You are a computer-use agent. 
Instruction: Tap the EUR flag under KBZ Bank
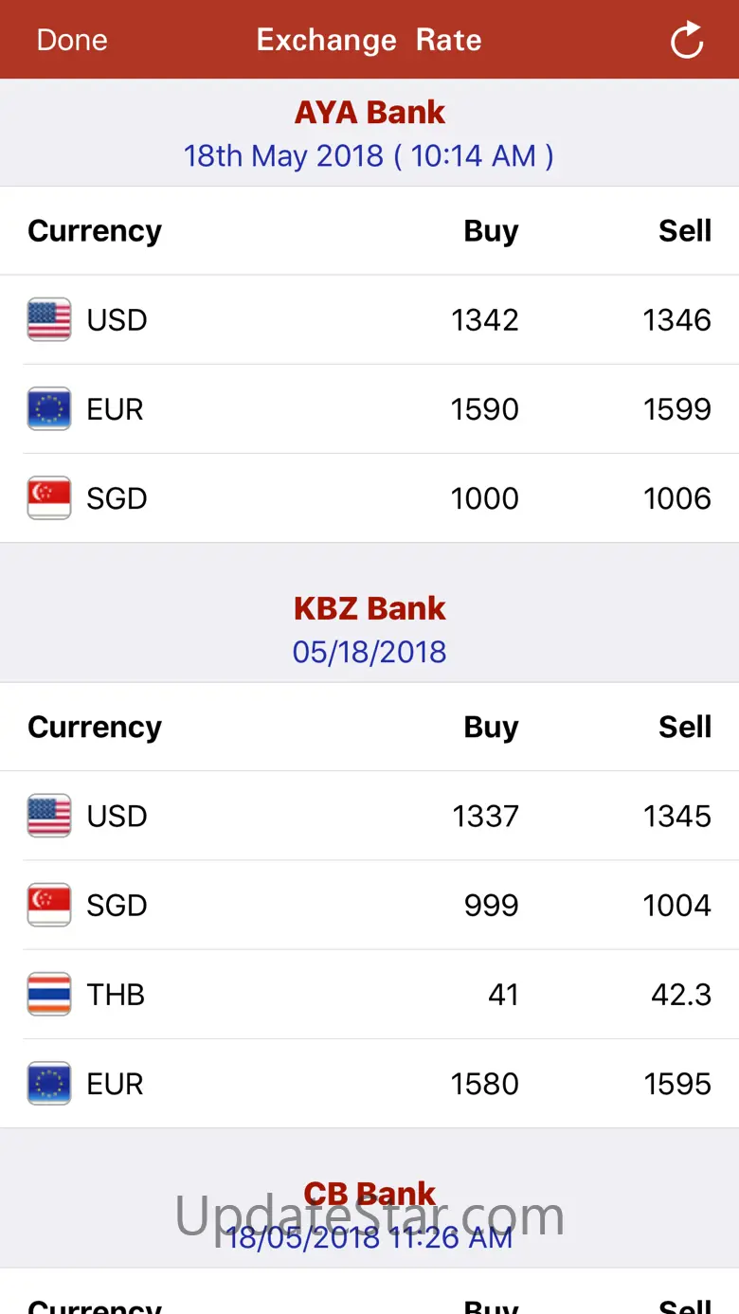pyautogui.click(x=49, y=1084)
